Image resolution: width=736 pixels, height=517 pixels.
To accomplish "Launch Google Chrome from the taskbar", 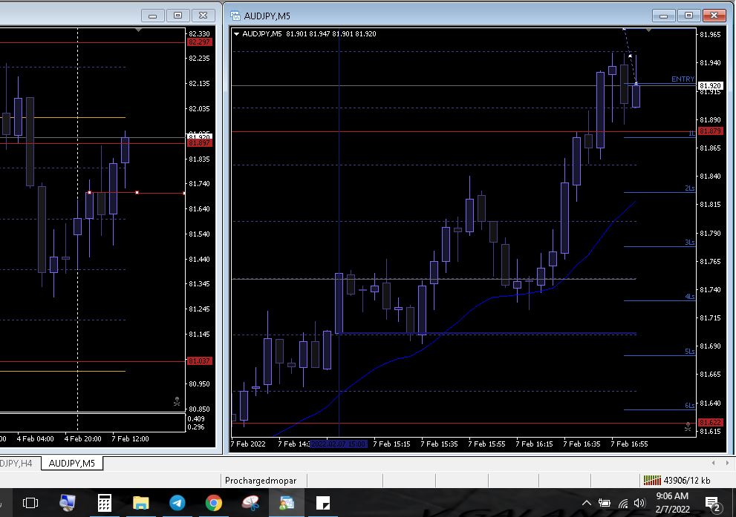I will (214, 504).
